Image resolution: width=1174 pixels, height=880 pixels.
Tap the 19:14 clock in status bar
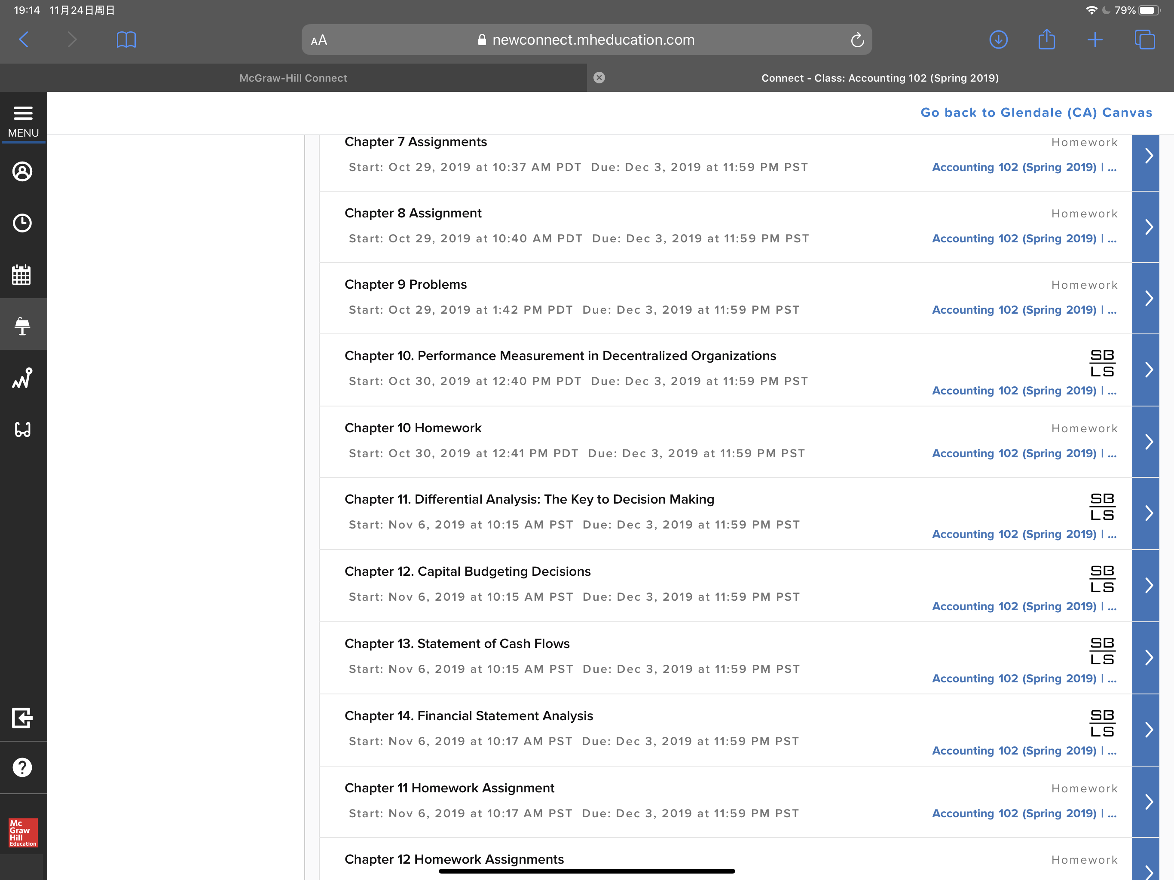(27, 10)
